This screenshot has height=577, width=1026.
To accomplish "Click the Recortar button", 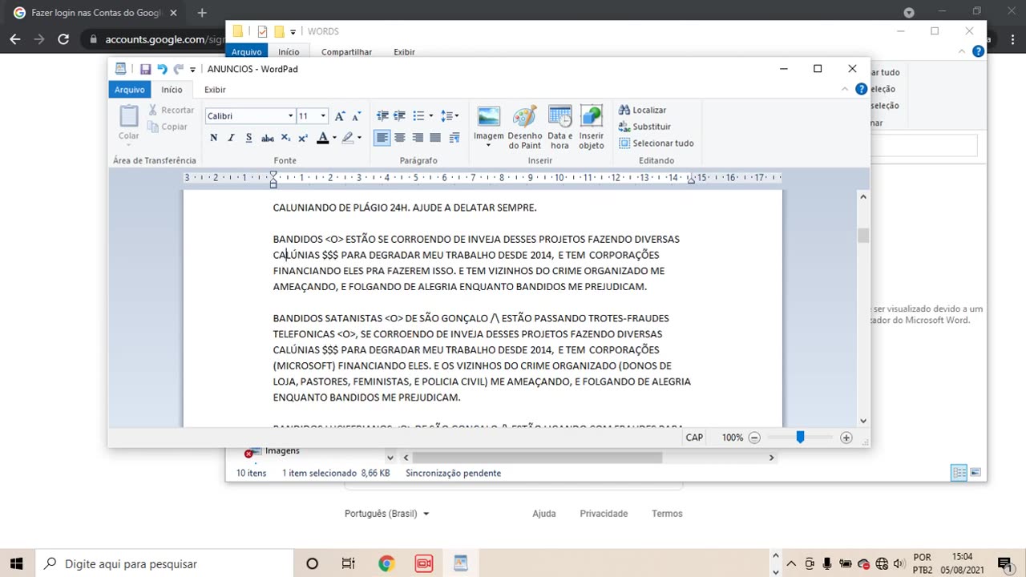I will (171, 110).
